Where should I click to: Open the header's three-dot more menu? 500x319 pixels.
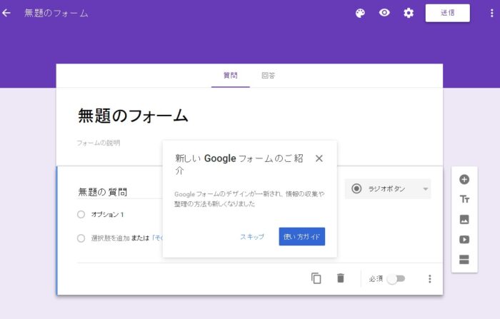pos(491,13)
